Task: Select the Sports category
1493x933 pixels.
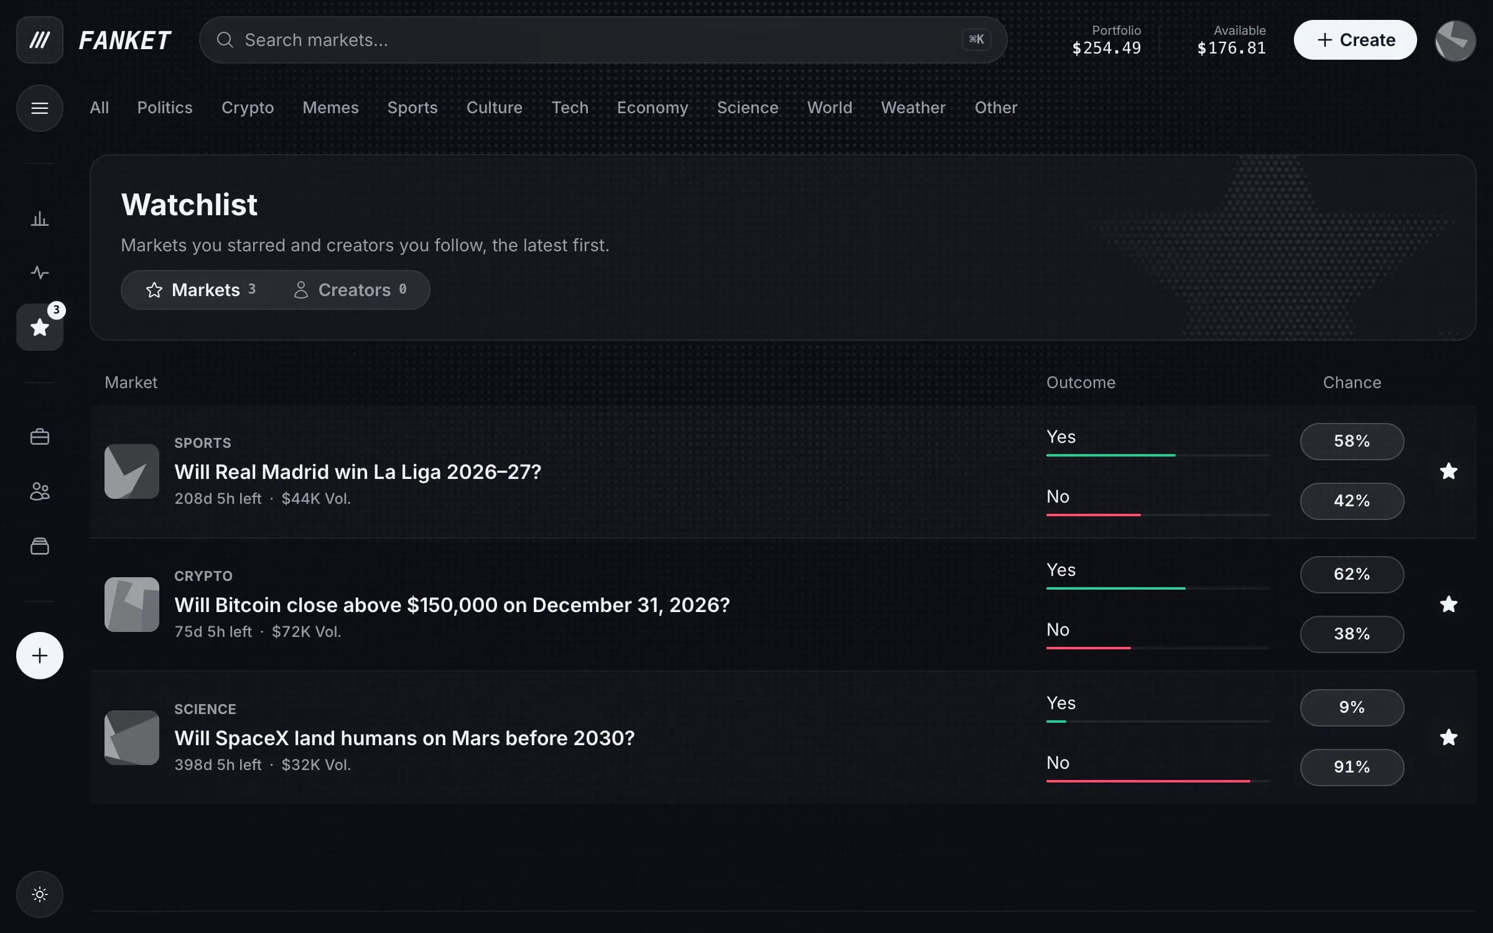Action: (x=412, y=108)
